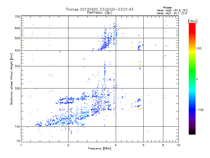Click the 'mean, sd,O: -87.3, 18.2' line
The height and width of the screenshot is (158, 210).
pos(172,10)
